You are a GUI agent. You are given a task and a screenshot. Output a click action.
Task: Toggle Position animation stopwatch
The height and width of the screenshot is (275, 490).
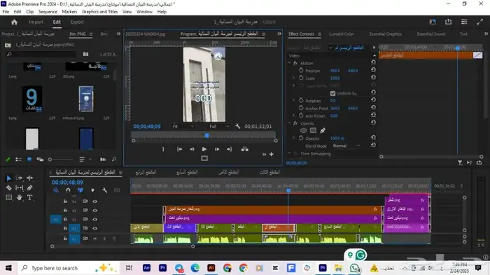[301, 71]
